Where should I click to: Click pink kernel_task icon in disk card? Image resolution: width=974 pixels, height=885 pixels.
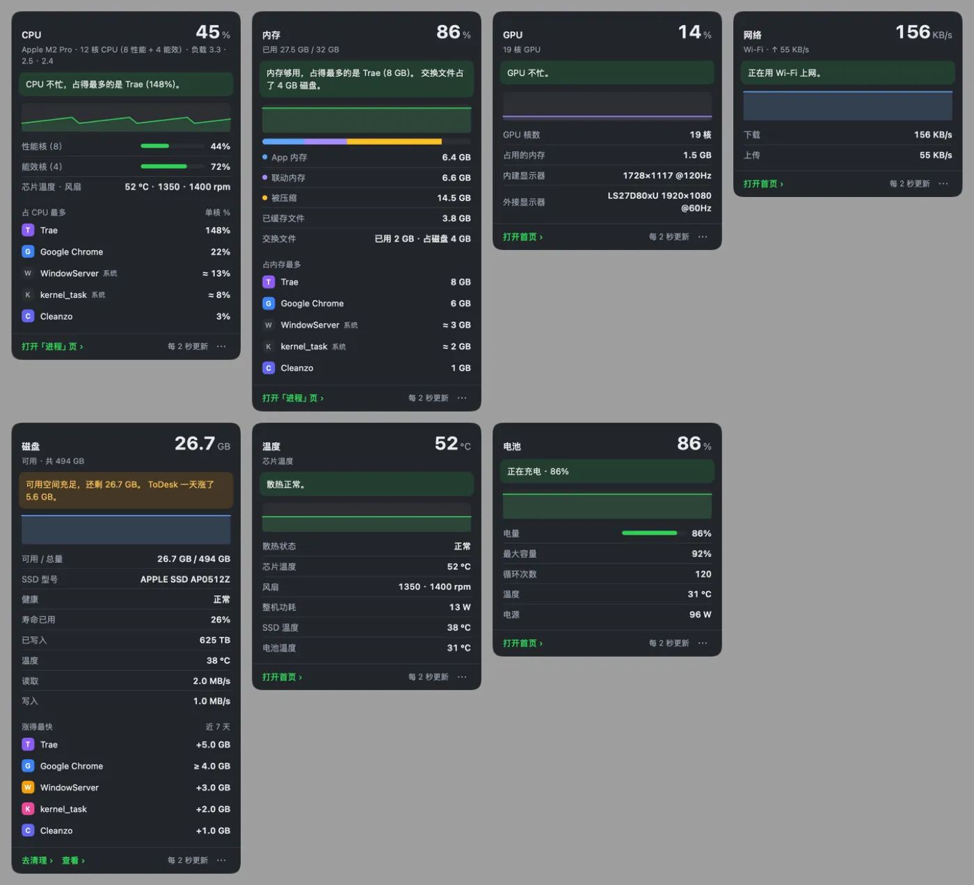[28, 809]
